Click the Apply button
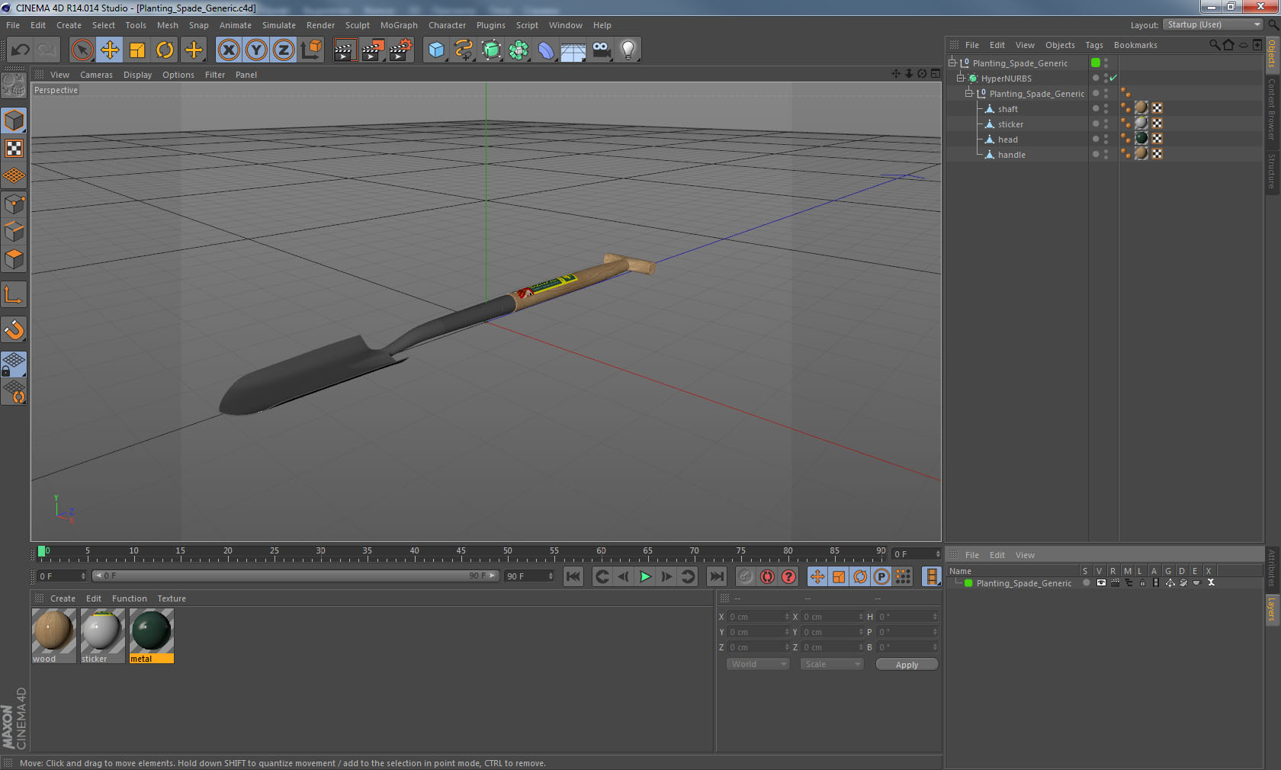 pyautogui.click(x=907, y=665)
